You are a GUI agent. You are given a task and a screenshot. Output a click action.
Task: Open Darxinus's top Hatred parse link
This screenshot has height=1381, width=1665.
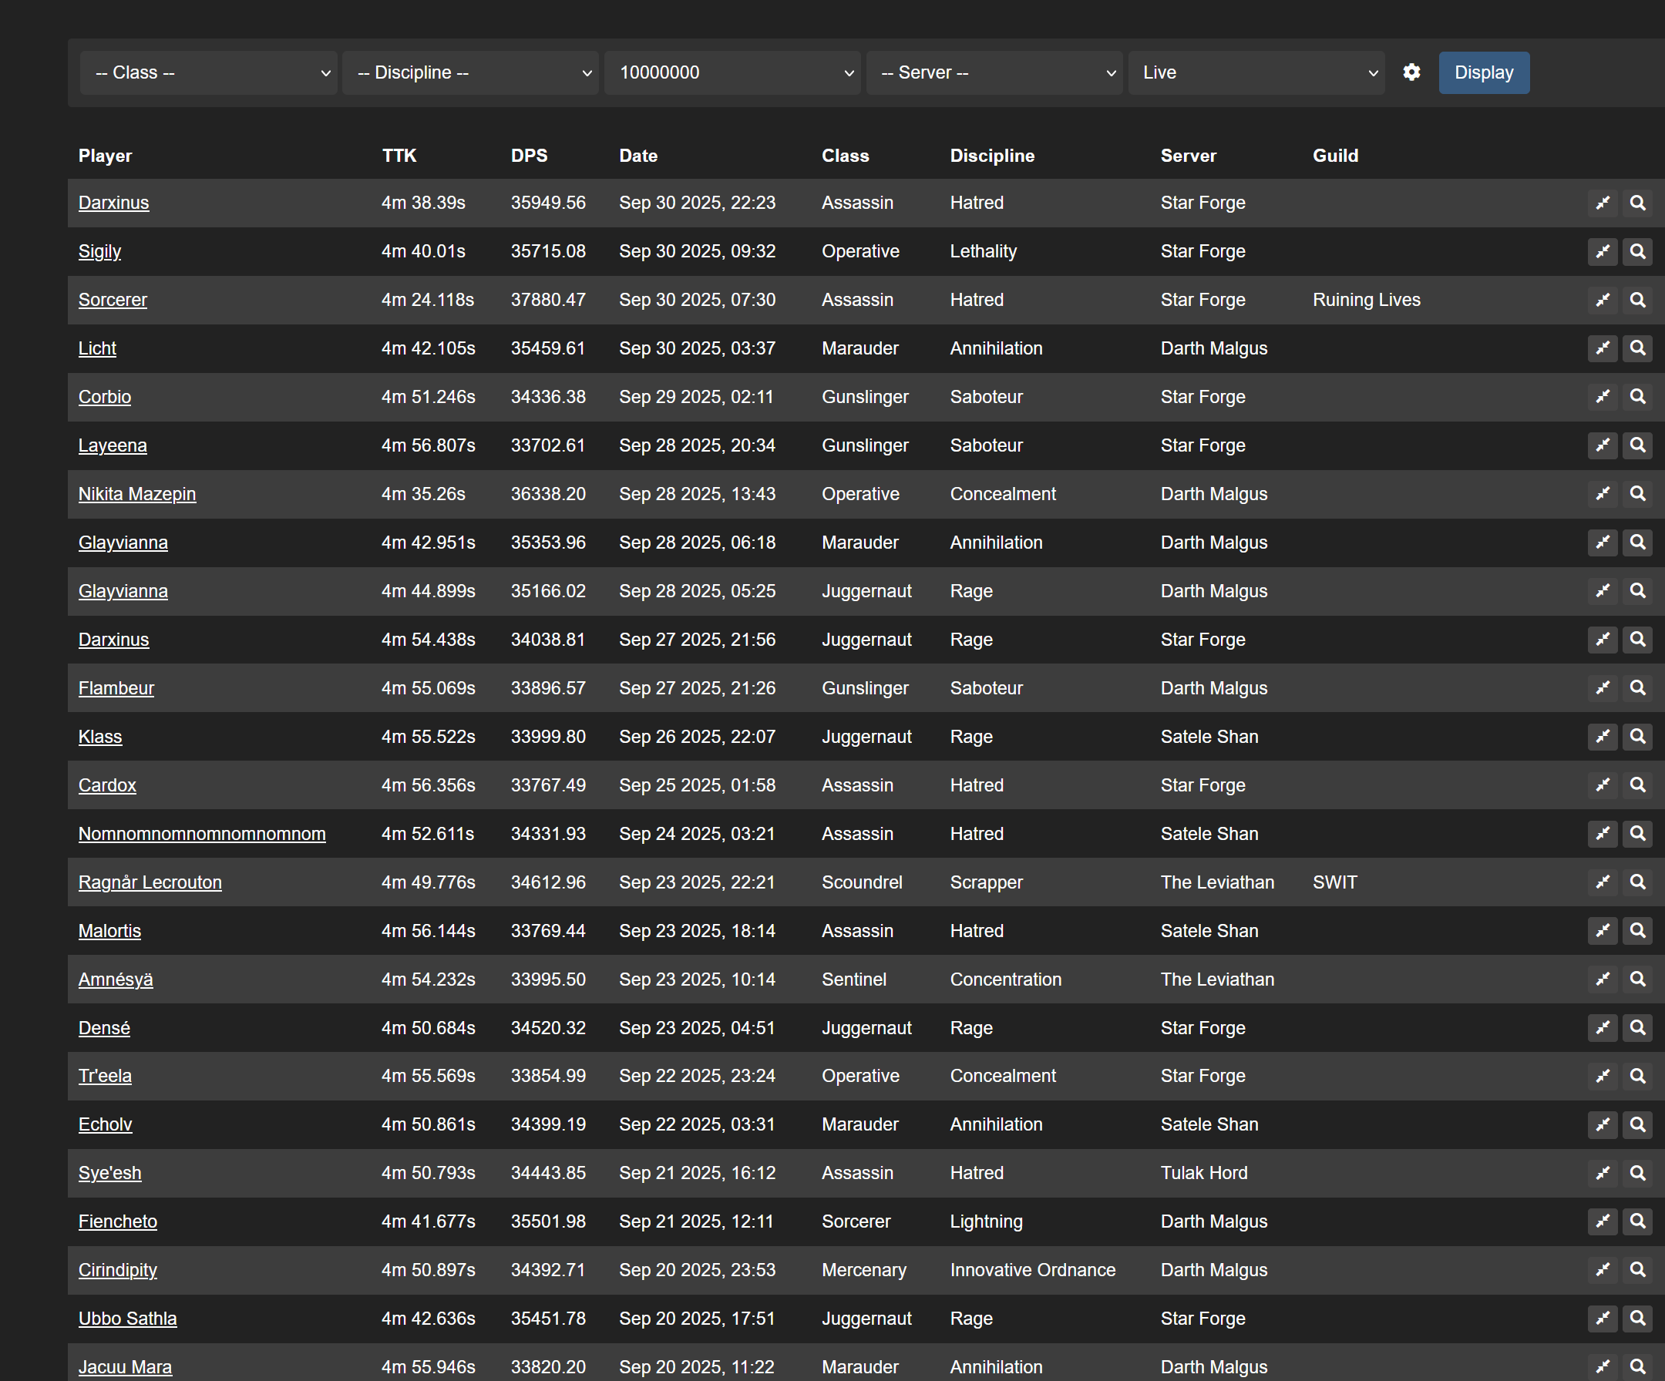[113, 203]
